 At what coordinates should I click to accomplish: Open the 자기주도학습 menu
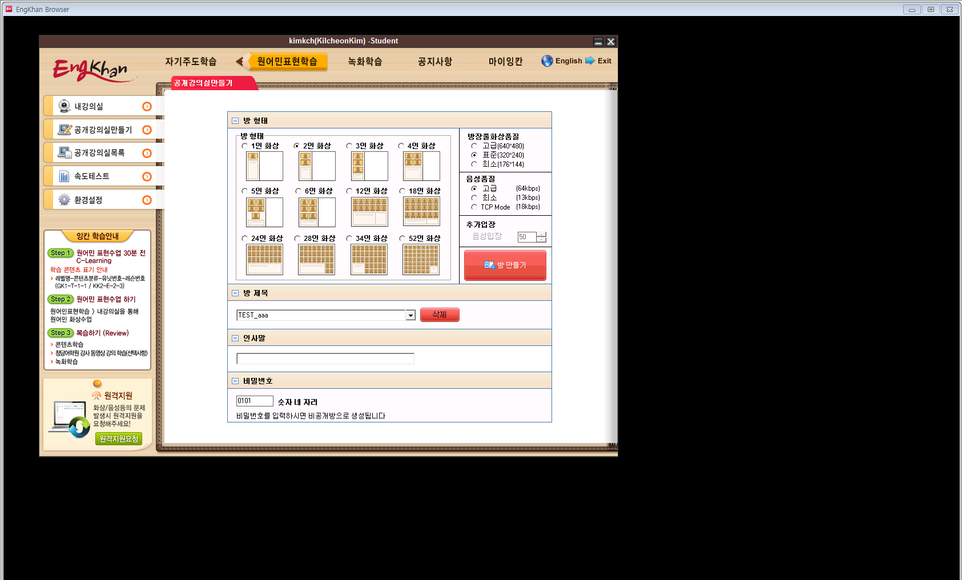click(191, 61)
